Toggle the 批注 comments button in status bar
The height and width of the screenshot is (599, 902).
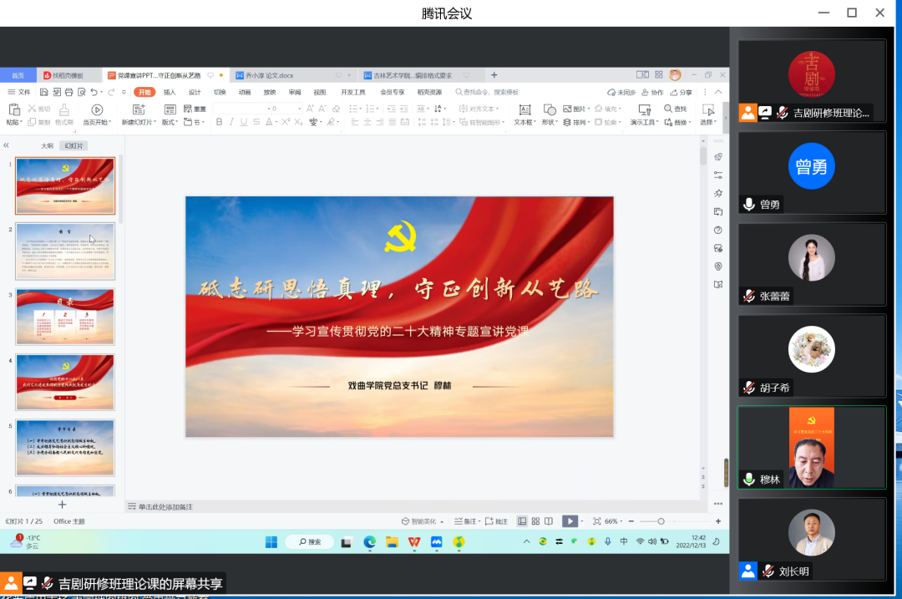[496, 521]
